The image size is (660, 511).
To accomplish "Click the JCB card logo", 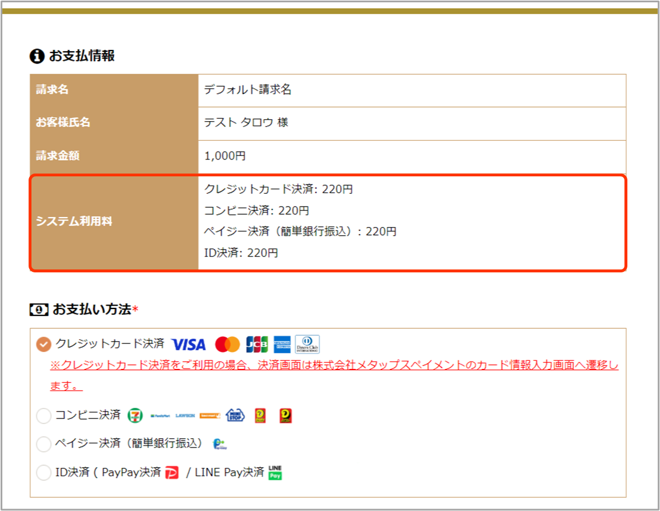I will tap(257, 345).
